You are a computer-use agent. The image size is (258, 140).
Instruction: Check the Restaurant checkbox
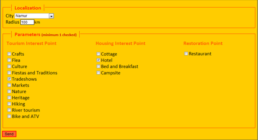tap(186, 54)
